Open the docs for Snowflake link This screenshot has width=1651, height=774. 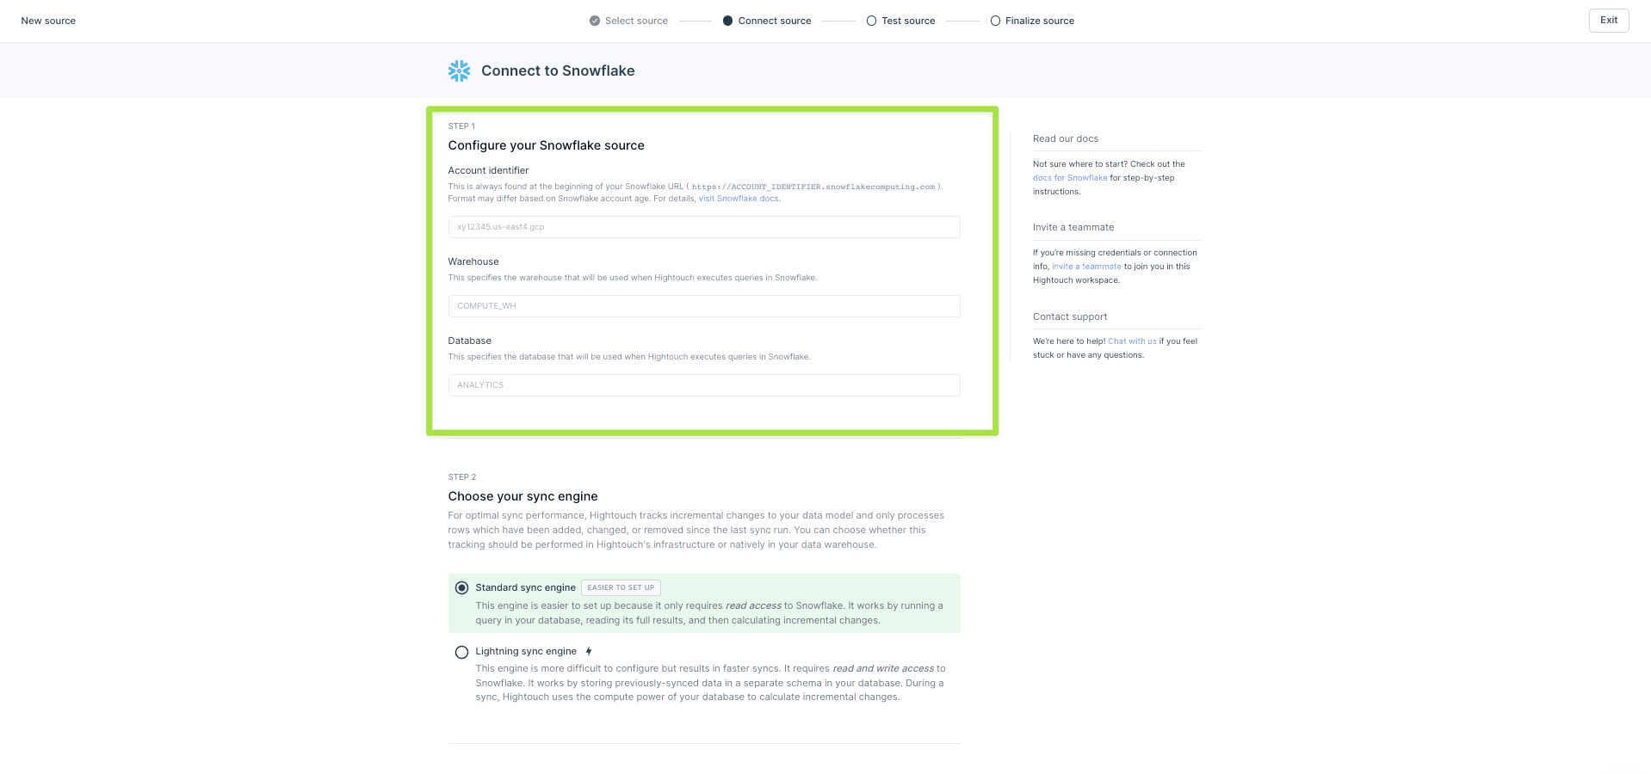click(1069, 178)
